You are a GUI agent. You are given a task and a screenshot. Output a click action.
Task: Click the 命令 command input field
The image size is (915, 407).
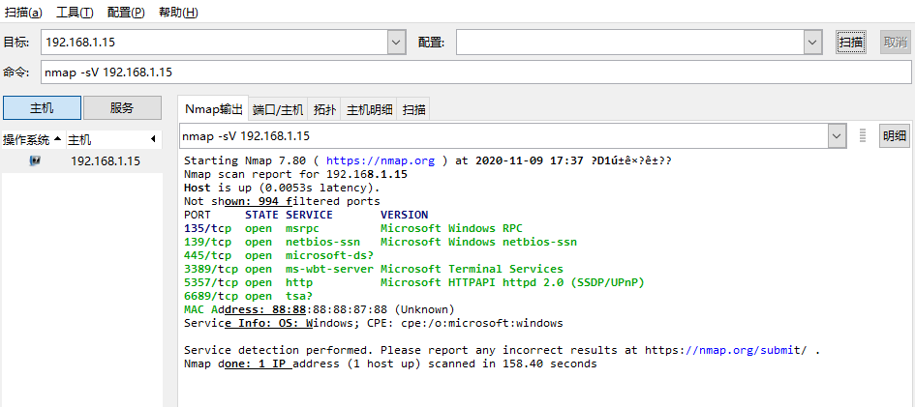[x=474, y=73]
